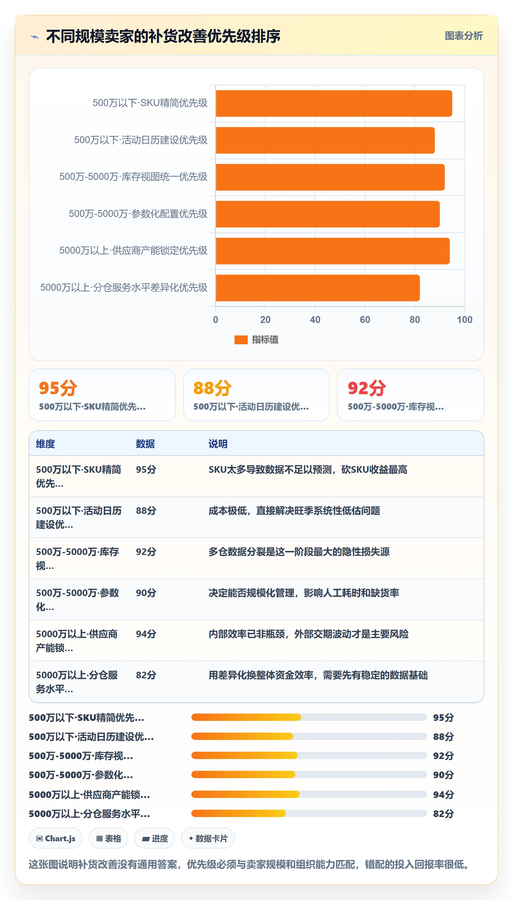Click the 500万以下·SKU精简优先级 axis label
The height and width of the screenshot is (900, 513).
pyautogui.click(x=150, y=103)
